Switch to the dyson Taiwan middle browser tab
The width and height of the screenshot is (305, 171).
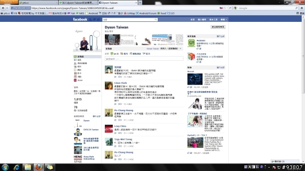78,3
